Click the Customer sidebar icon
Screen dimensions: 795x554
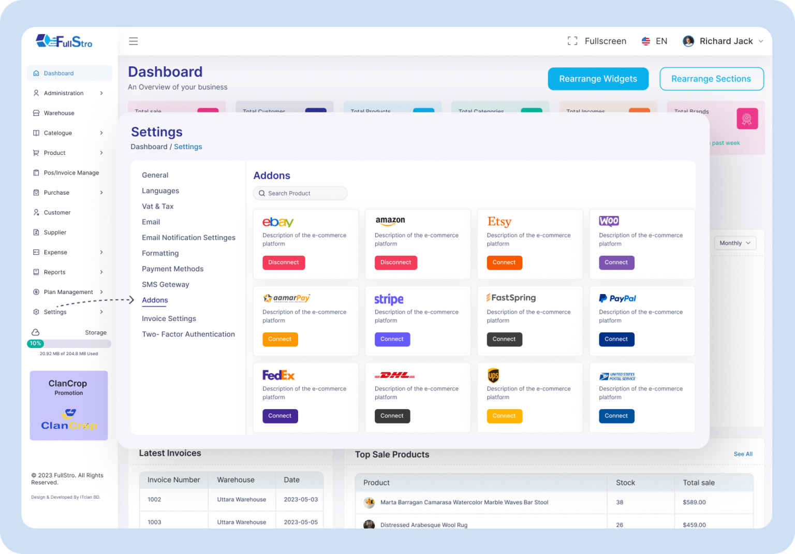click(36, 212)
